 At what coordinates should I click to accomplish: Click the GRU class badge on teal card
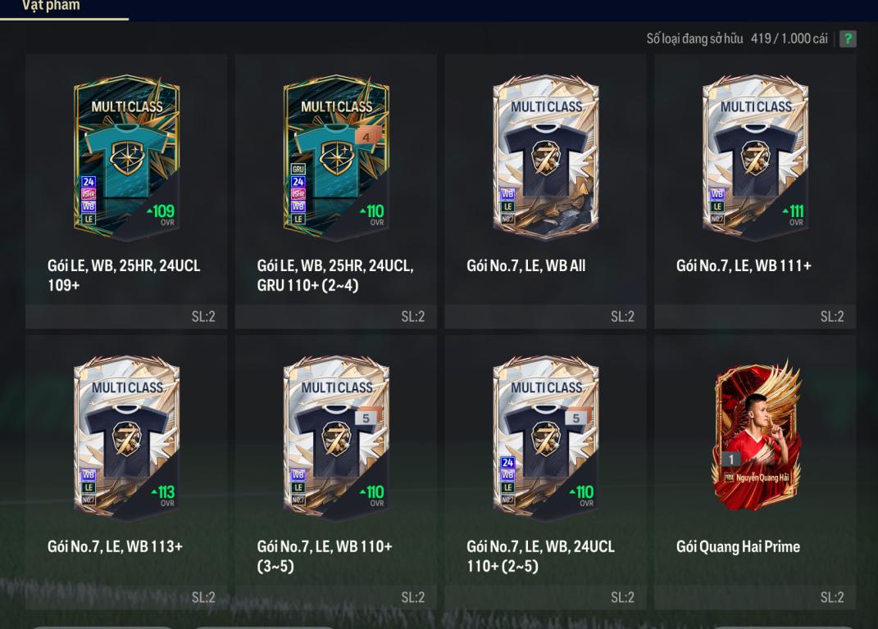click(298, 169)
